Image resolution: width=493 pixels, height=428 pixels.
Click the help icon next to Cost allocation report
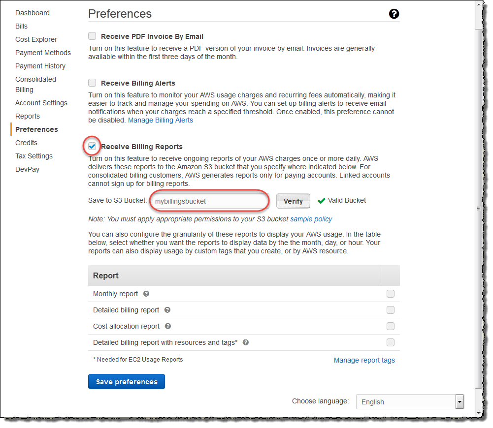[167, 326]
